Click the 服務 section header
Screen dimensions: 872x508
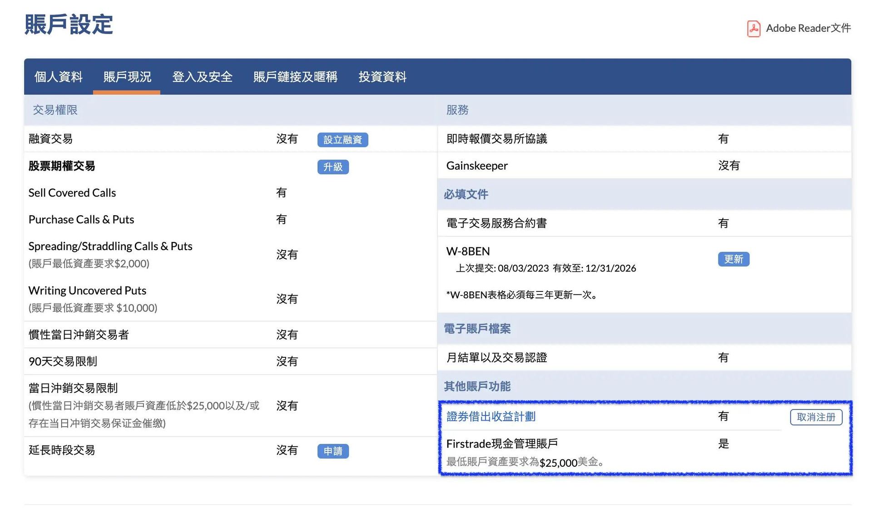click(x=457, y=110)
